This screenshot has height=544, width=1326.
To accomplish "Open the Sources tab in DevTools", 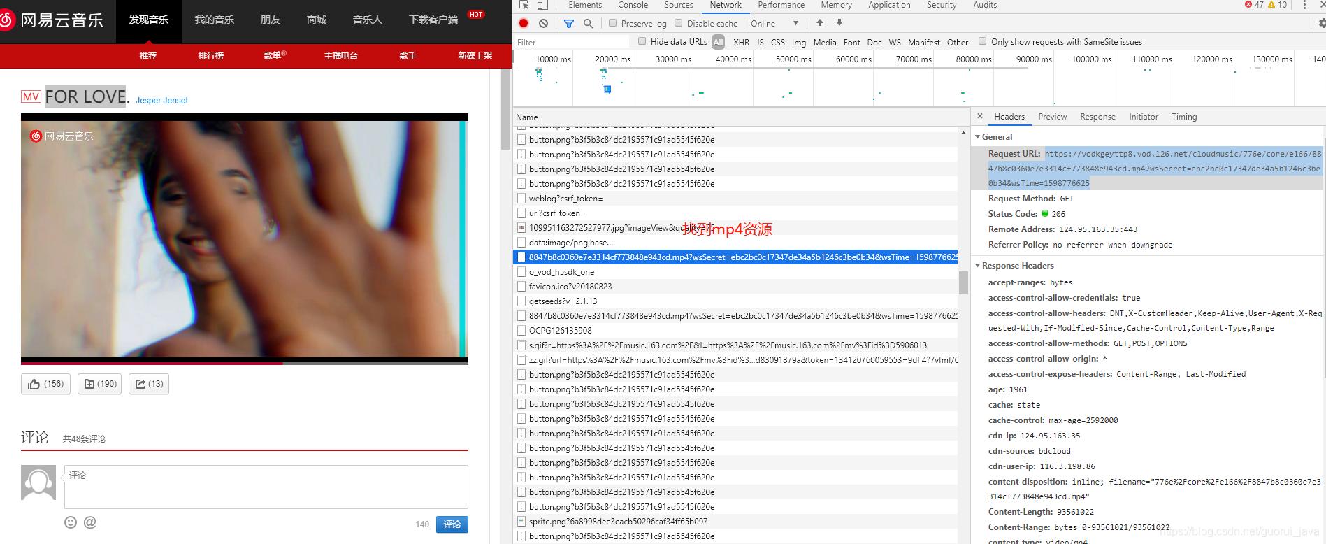I will [679, 5].
